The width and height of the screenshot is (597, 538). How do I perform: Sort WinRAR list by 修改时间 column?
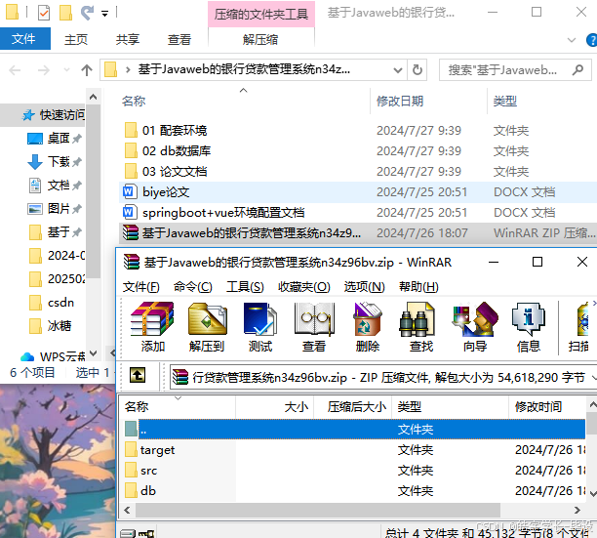coord(538,407)
